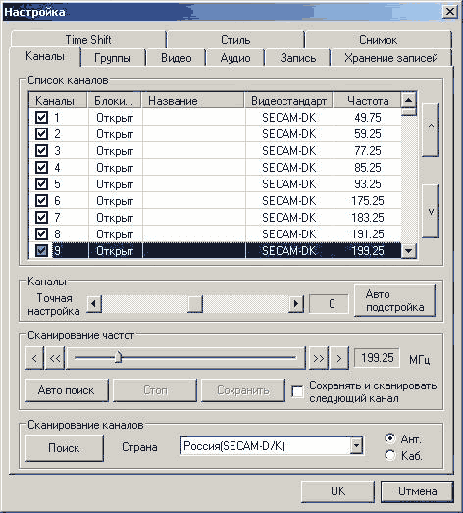
Task: Click the fast rewind << frequency button
Action: tap(55, 358)
